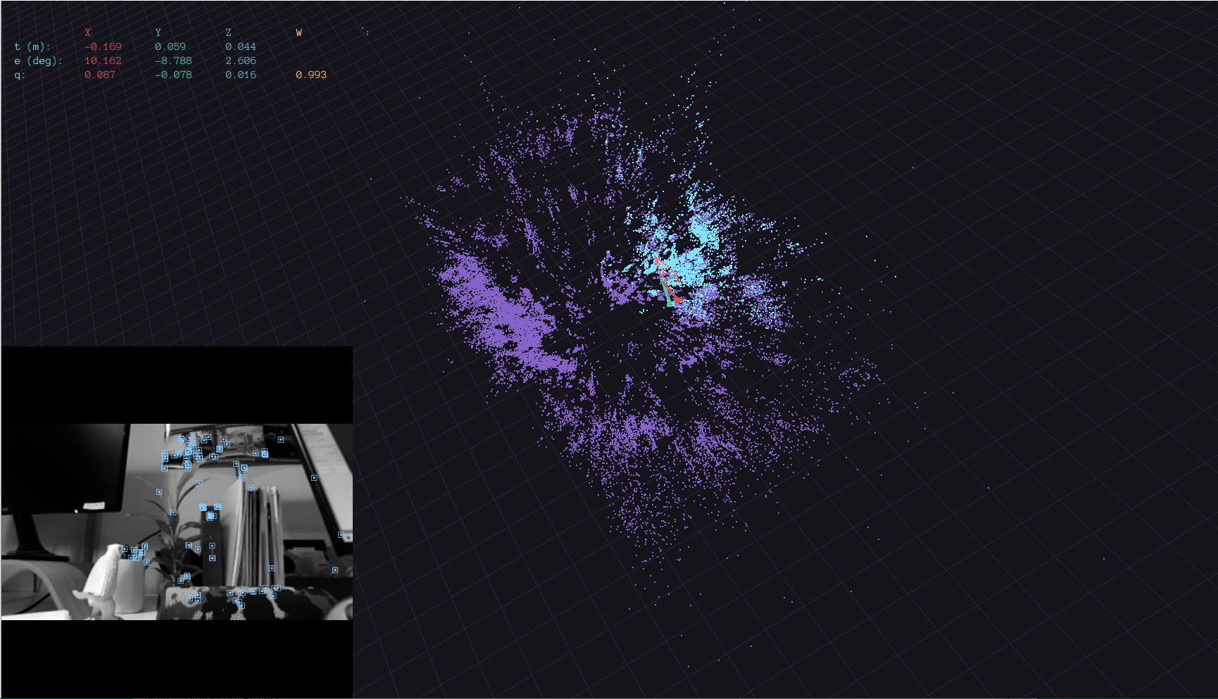1218x699 pixels.
Task: Click the blue Z column header
Action: (229, 33)
